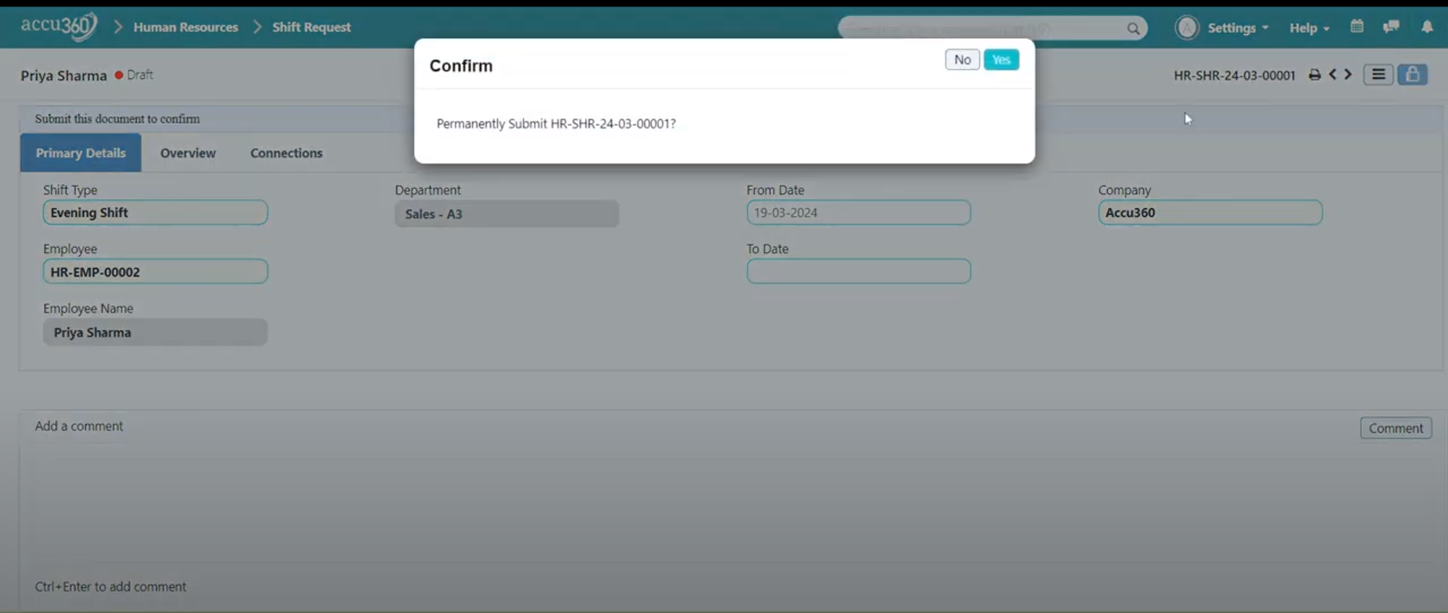Image resolution: width=1448 pixels, height=613 pixels.
Task: Open the chat messages icon
Action: 1391,26
